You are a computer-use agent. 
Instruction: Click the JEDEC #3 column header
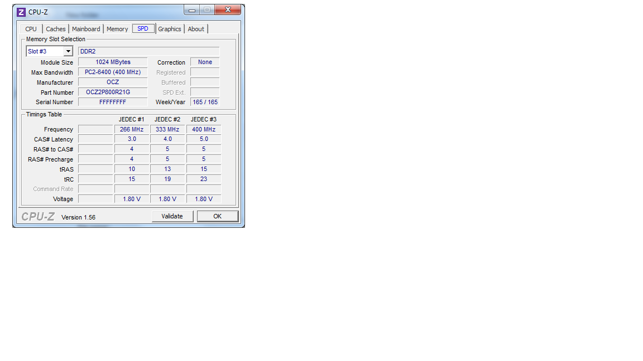(204, 120)
